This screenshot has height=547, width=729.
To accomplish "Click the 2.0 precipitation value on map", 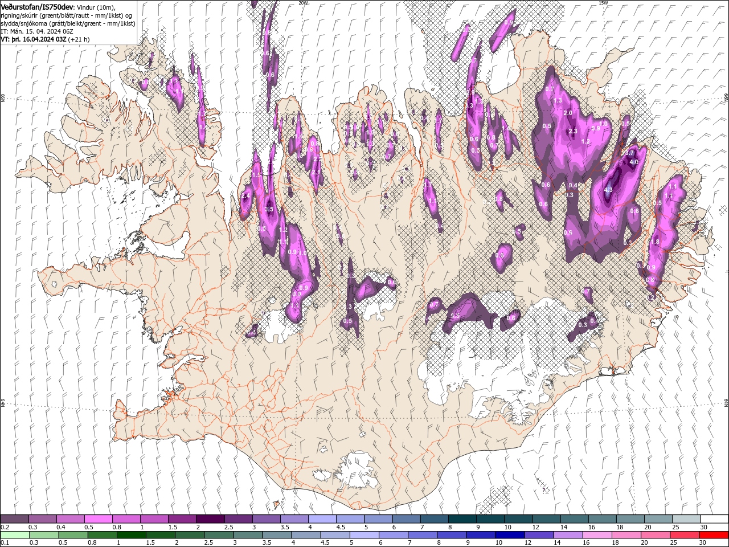I will click(x=568, y=113).
